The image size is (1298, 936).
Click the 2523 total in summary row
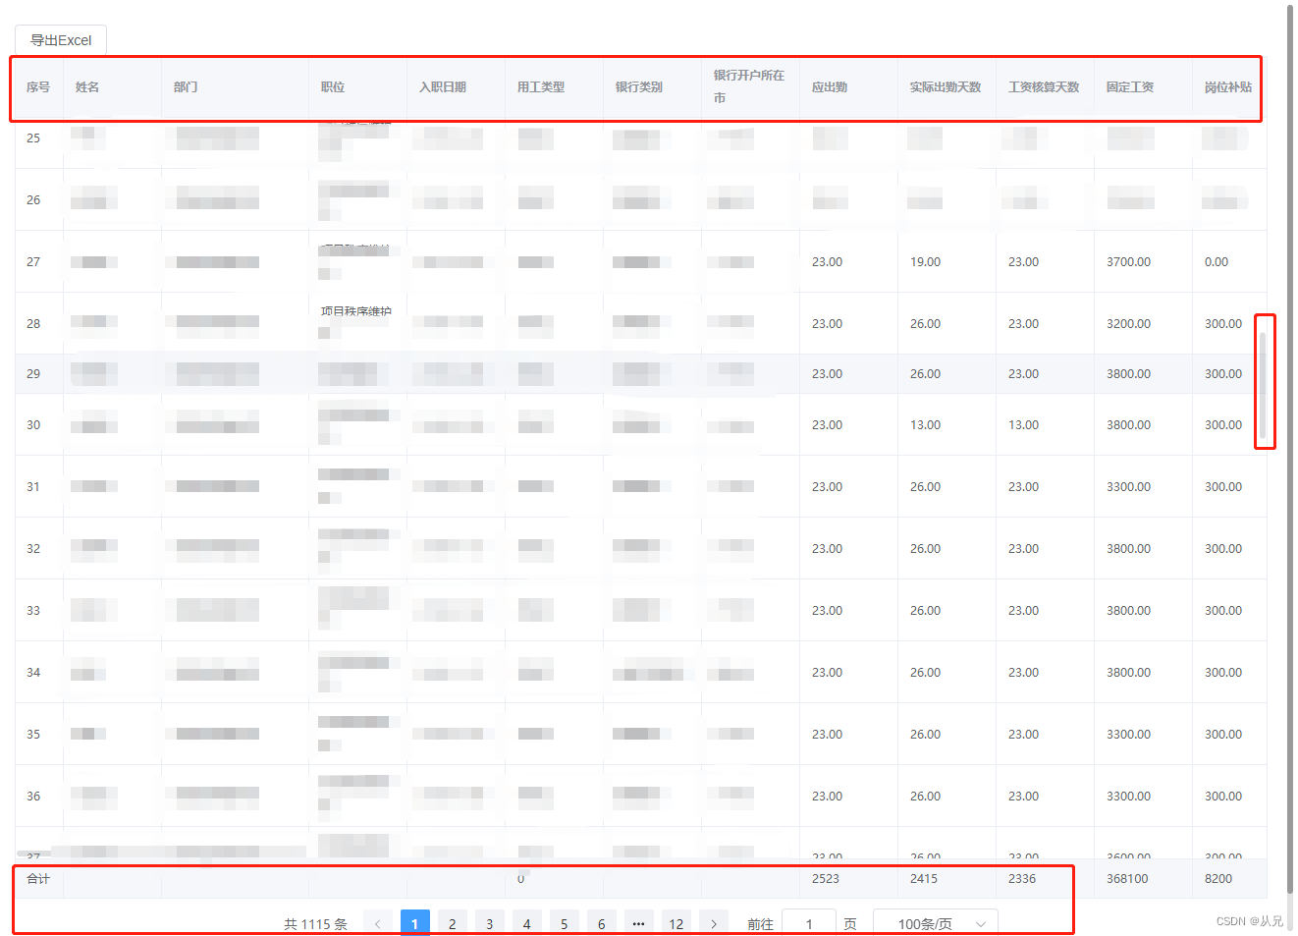click(x=826, y=879)
